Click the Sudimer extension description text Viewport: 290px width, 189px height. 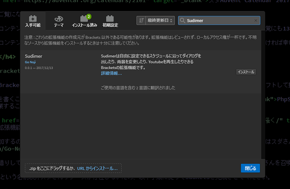coord(150,62)
